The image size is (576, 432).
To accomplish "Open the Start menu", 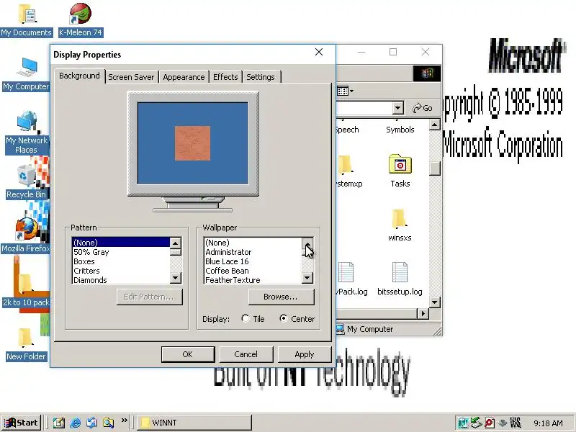I will pyautogui.click(x=21, y=423).
